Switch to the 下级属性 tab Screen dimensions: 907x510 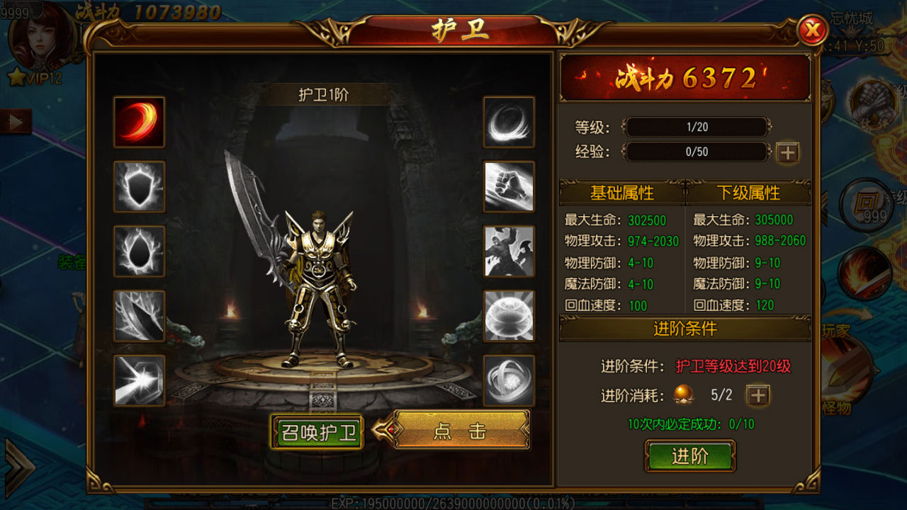click(748, 193)
